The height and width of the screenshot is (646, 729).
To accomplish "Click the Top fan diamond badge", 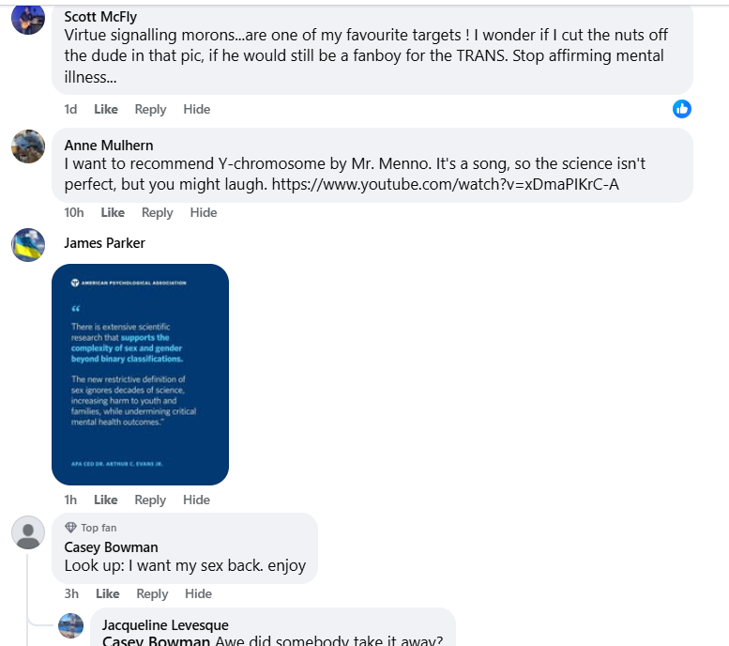I will [x=70, y=528].
